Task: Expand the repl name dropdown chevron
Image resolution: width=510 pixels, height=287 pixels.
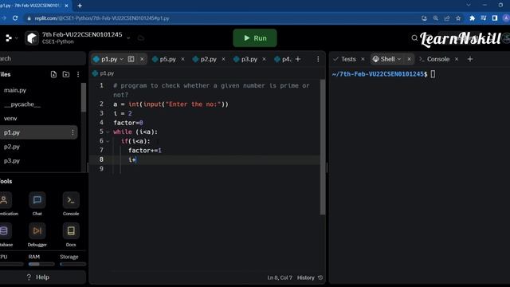Action: click(128, 38)
